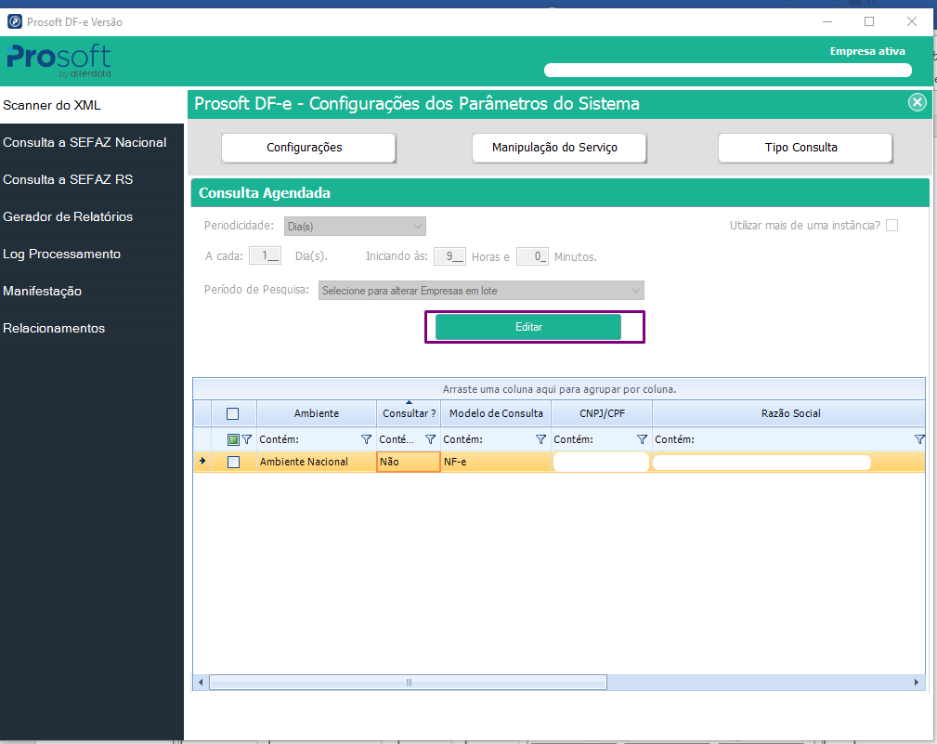
Task: Open Relacionamentos menu item
Action: click(92, 328)
